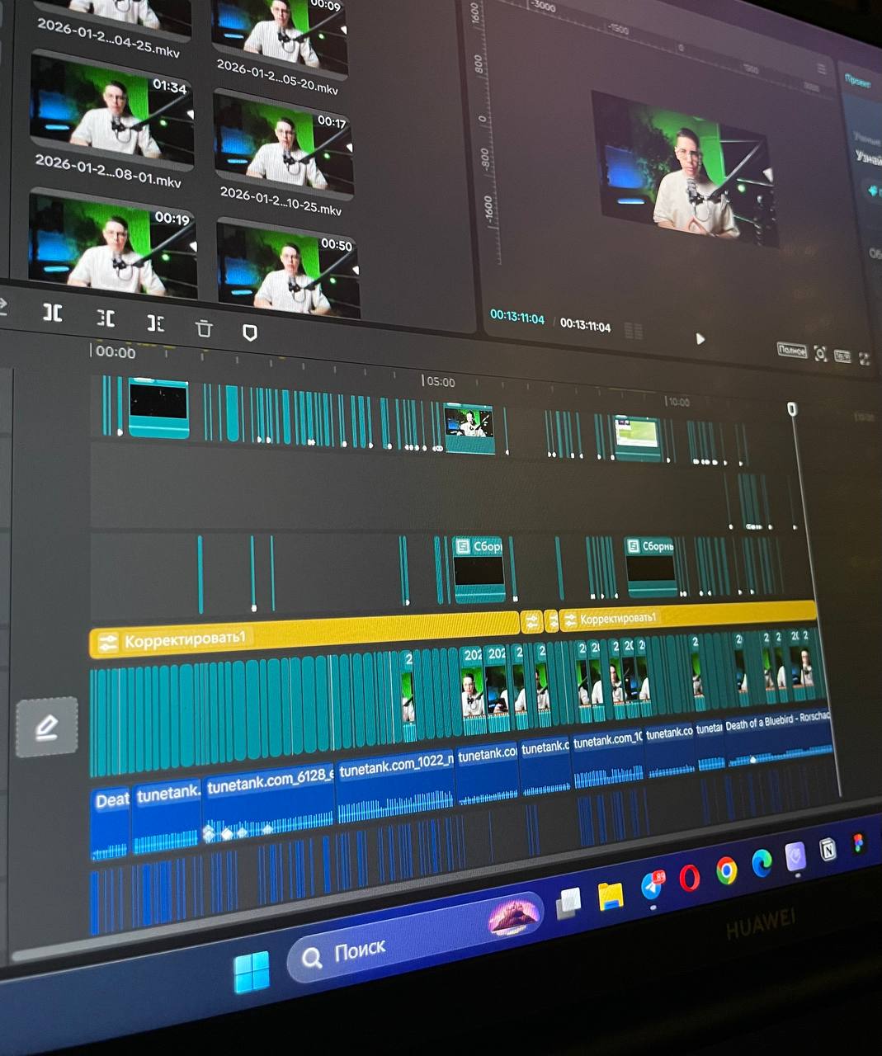Add a marker with the shield icon
Viewport: 882px width, 1056px height.
click(x=250, y=332)
